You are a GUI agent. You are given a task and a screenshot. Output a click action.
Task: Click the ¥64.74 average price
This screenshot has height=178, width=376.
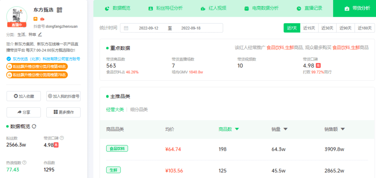(173, 149)
